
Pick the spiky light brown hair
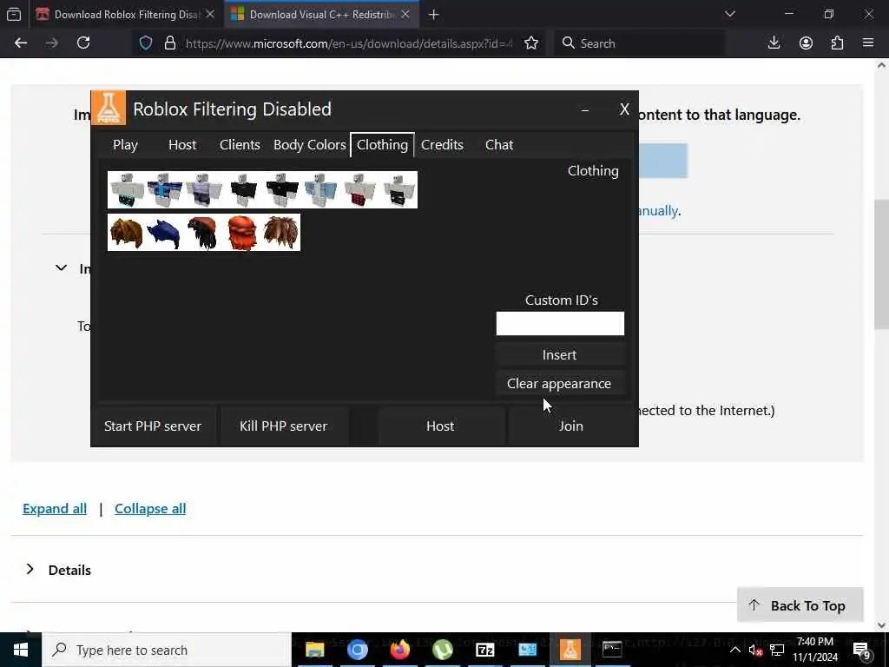coord(280,233)
